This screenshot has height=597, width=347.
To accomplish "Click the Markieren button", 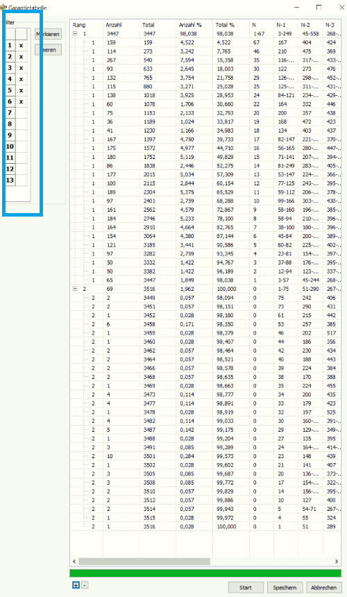I will (x=48, y=34).
